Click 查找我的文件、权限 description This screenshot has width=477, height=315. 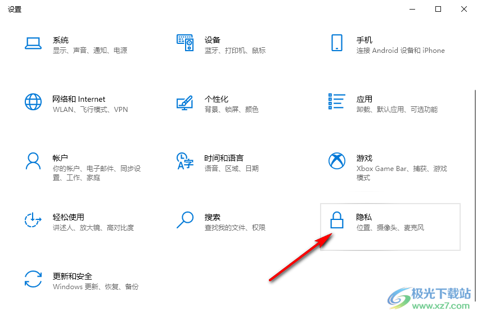coord(235,227)
